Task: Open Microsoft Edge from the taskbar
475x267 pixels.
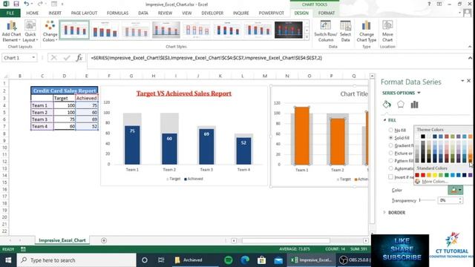Action: (x=245, y=260)
